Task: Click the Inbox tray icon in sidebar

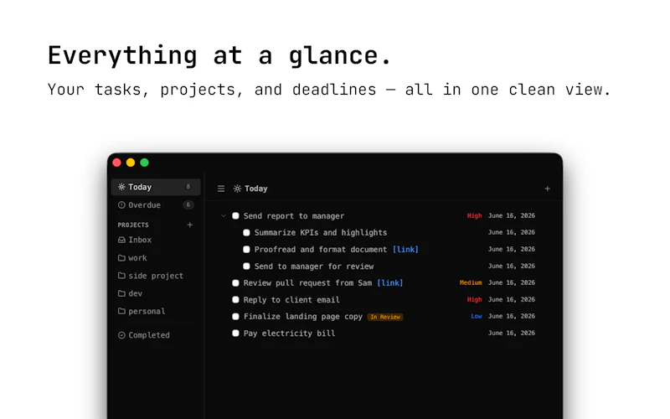Action: 121,240
